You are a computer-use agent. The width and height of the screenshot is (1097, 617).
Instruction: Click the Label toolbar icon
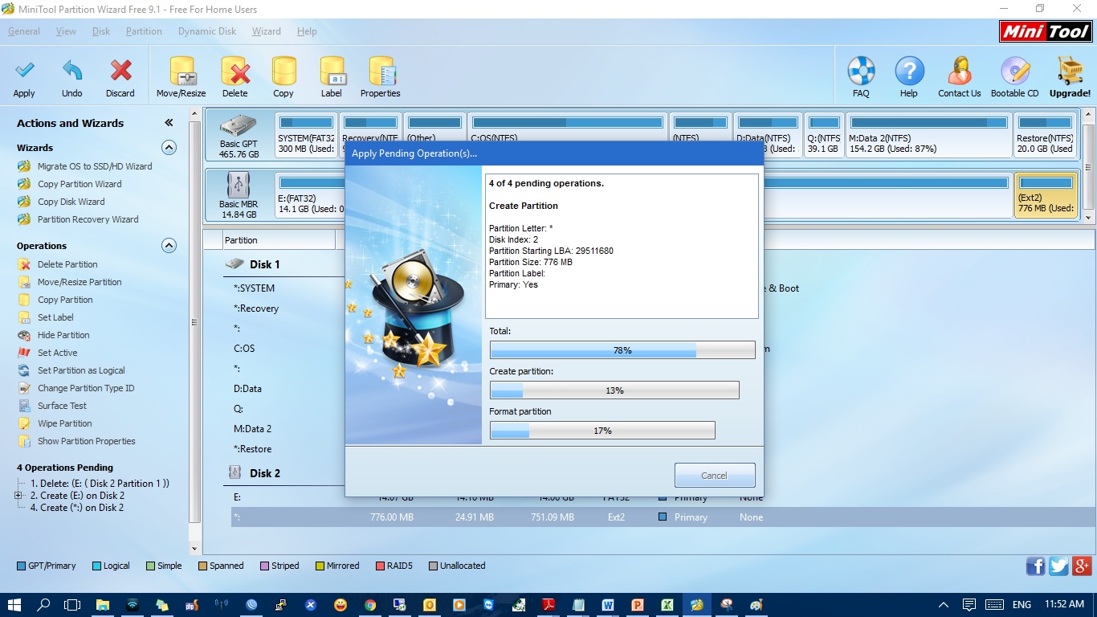[x=332, y=71]
